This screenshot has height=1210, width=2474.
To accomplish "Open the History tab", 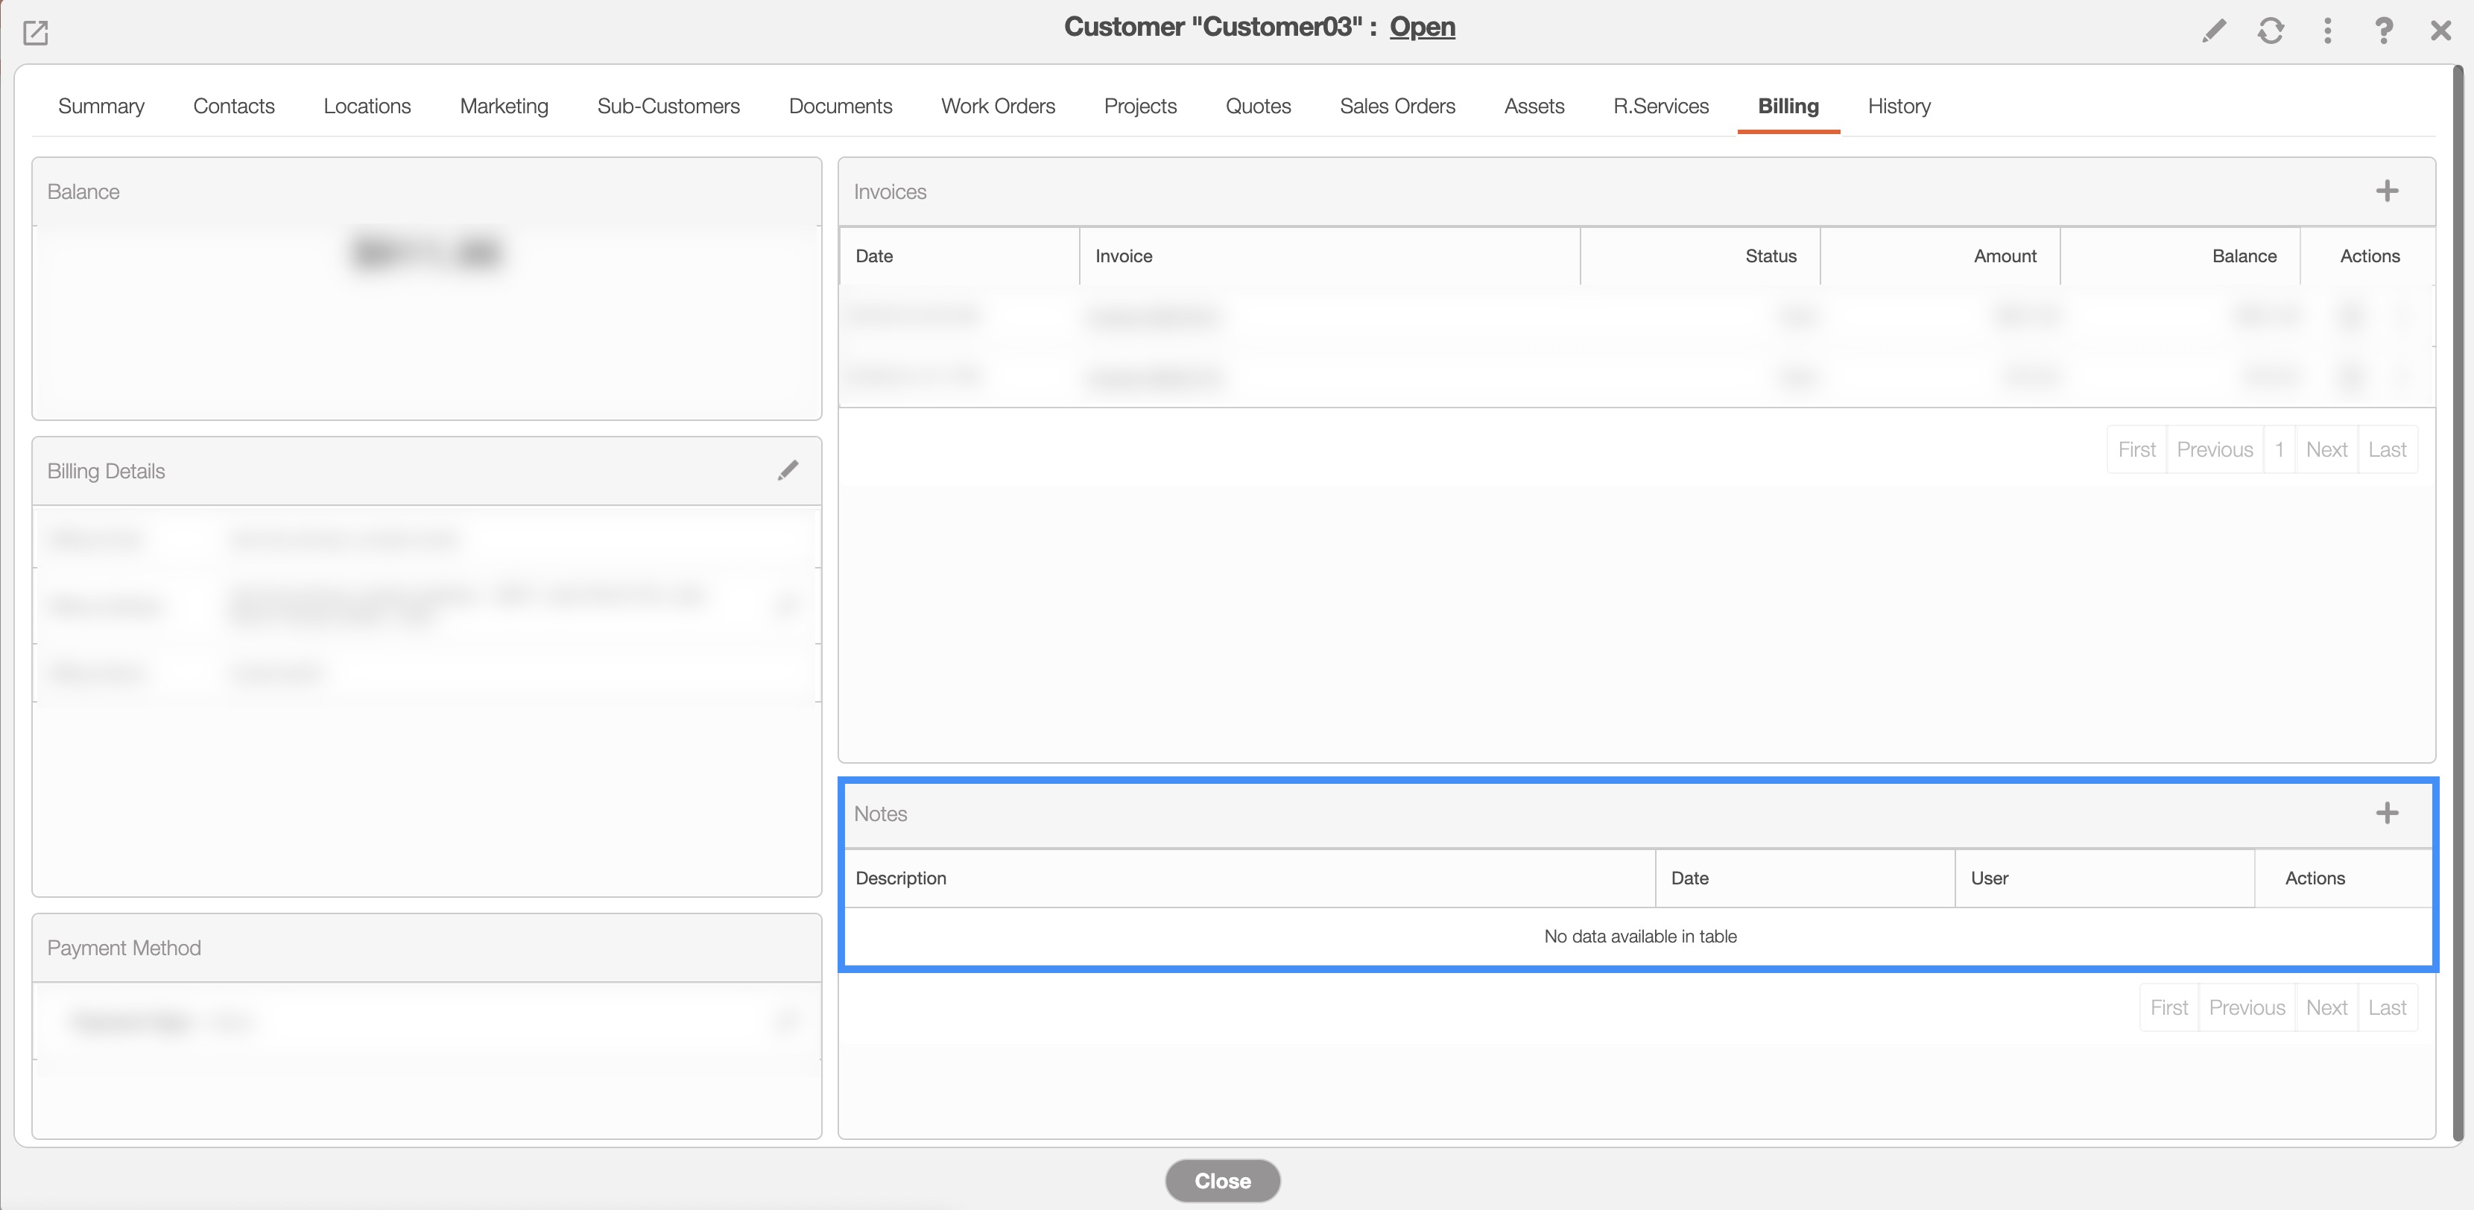I will coord(1899,106).
